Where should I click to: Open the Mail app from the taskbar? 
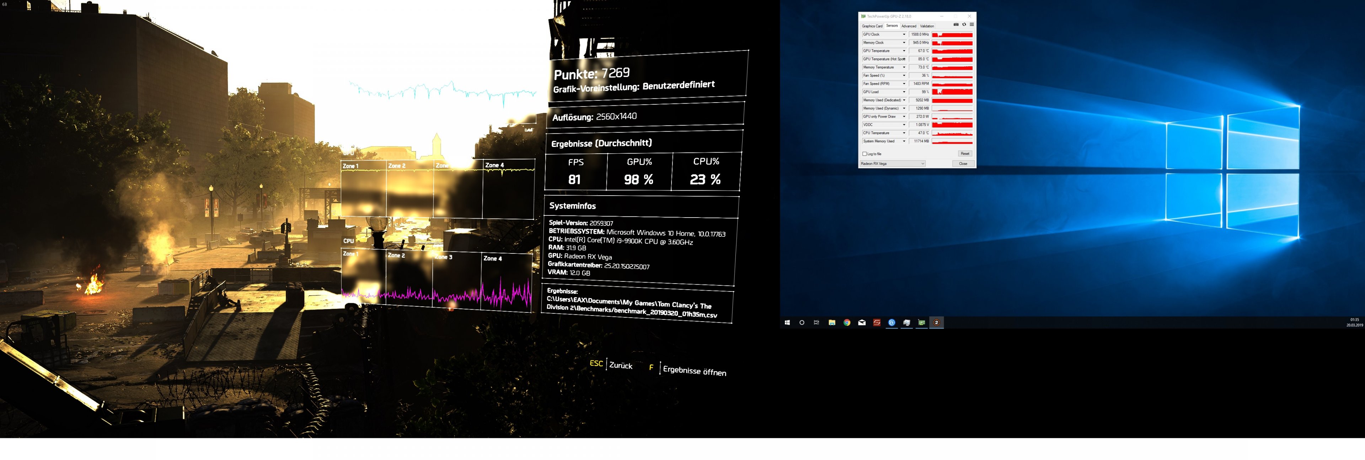[862, 322]
